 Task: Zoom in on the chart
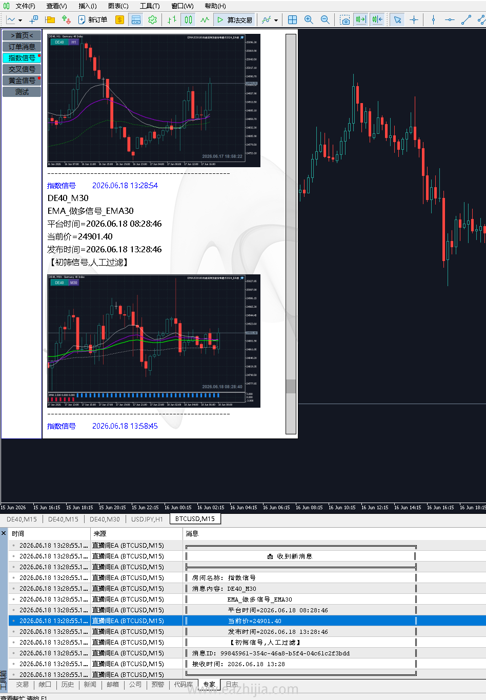(x=309, y=19)
